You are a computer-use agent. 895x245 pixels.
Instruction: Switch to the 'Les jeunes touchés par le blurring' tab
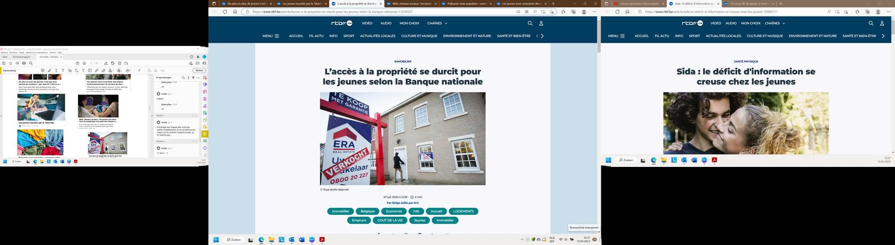[302, 4]
